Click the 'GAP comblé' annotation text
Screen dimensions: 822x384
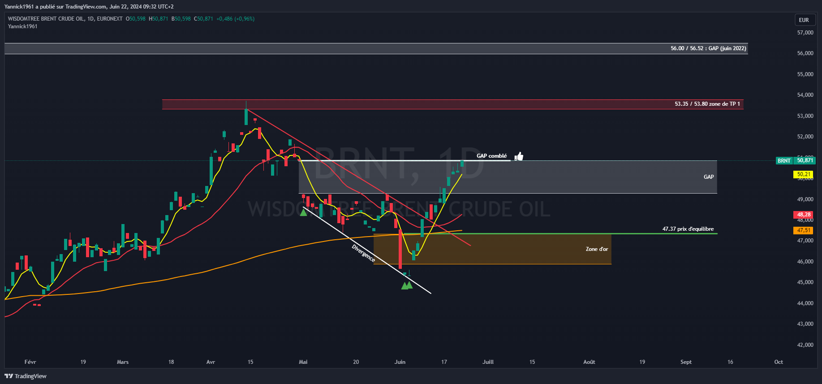tap(492, 156)
